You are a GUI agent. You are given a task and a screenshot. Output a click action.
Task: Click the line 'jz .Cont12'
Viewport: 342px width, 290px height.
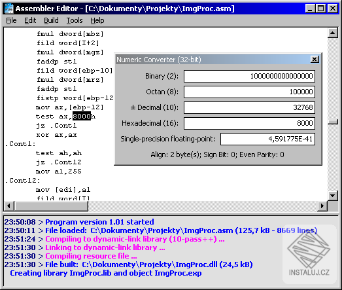pyautogui.click(x=59, y=162)
